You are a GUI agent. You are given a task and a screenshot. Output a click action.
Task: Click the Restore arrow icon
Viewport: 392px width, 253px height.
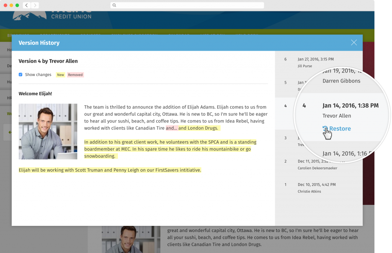tap(325, 129)
